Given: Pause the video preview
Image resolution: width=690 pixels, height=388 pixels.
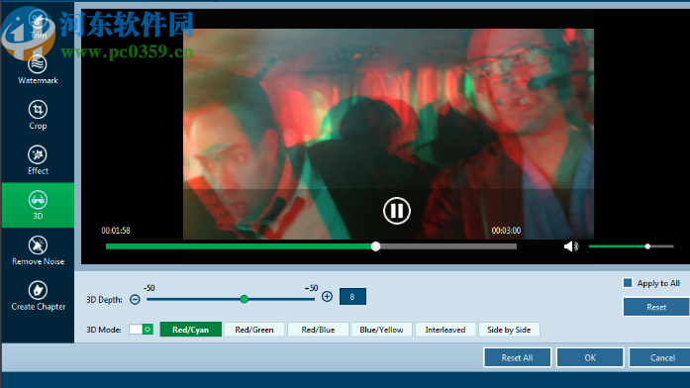Looking at the screenshot, I should [x=397, y=211].
